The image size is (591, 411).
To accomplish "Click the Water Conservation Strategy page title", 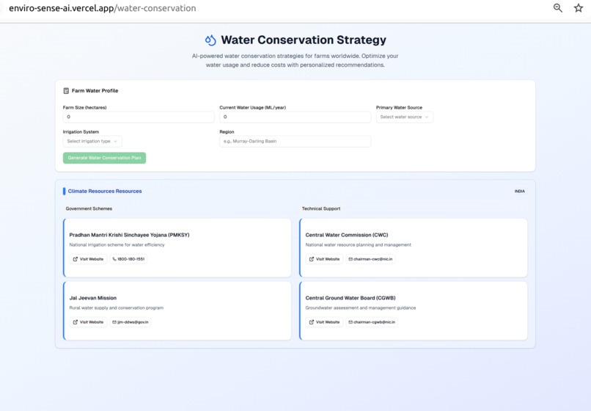I will (304, 40).
